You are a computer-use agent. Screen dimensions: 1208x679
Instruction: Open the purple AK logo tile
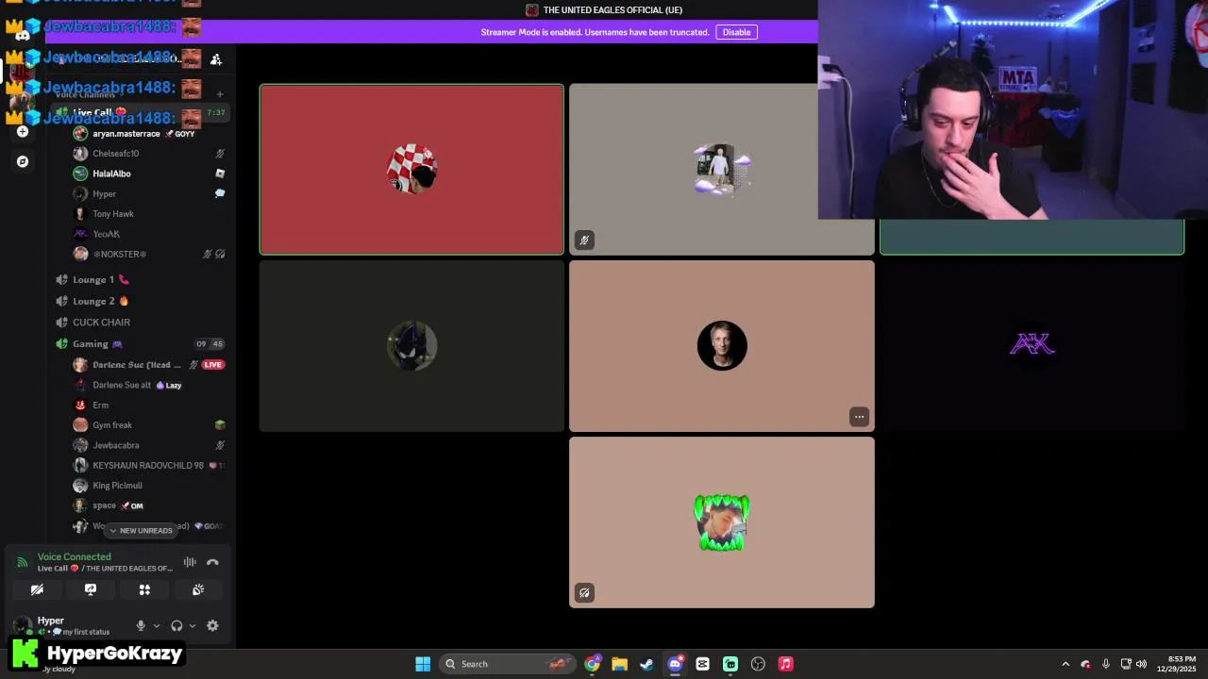(1032, 346)
